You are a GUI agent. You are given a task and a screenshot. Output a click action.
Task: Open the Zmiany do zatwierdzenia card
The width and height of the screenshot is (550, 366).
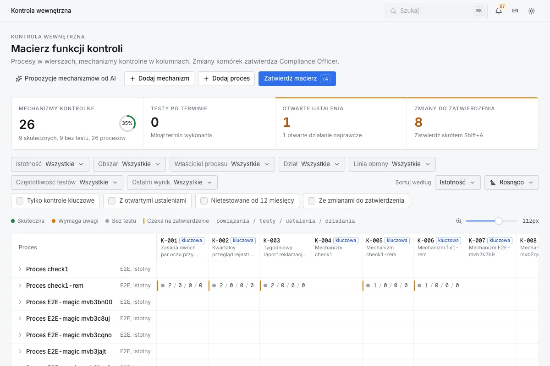[473, 124]
